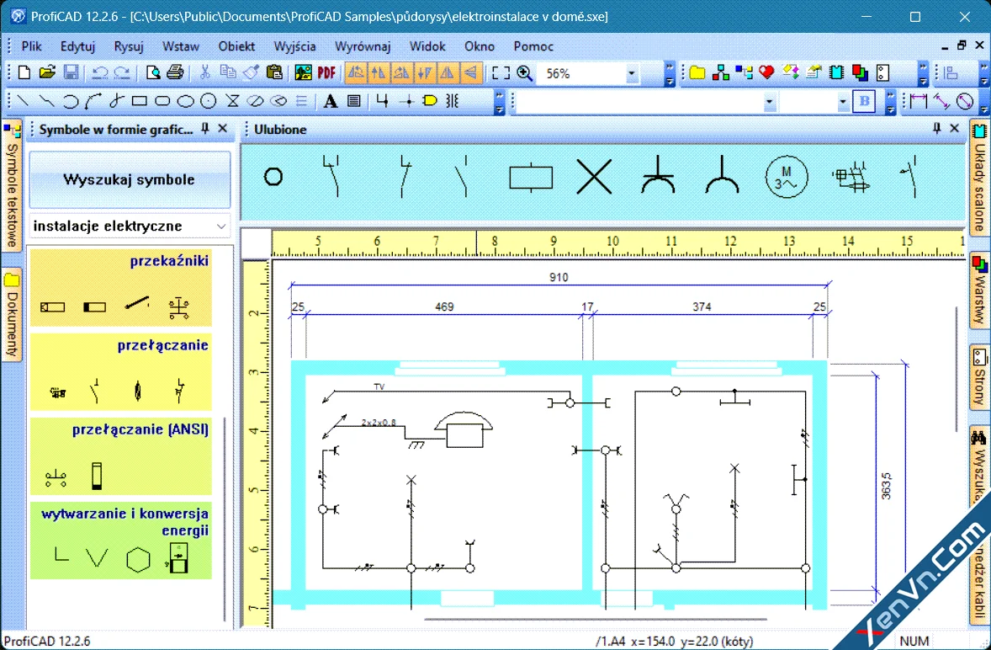Fit drawing to window using brackets icon
Viewport: 991px width, 650px height.
[501, 73]
